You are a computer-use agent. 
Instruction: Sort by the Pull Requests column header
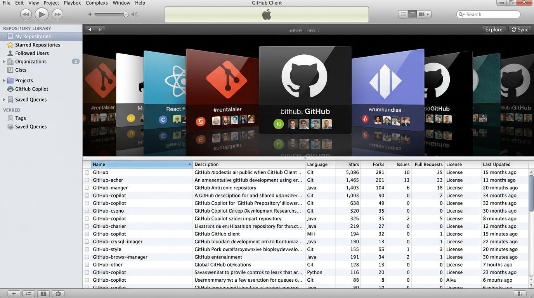(x=428, y=165)
